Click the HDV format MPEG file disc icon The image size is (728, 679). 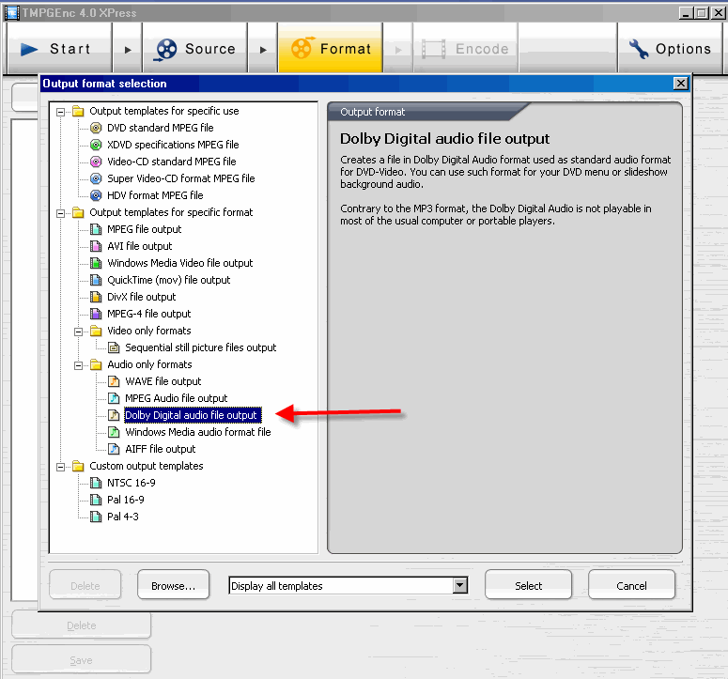[96, 195]
